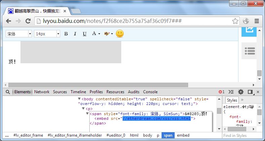Bookmark this page with the star
Screen dimensions: 265x141
[235, 21]
